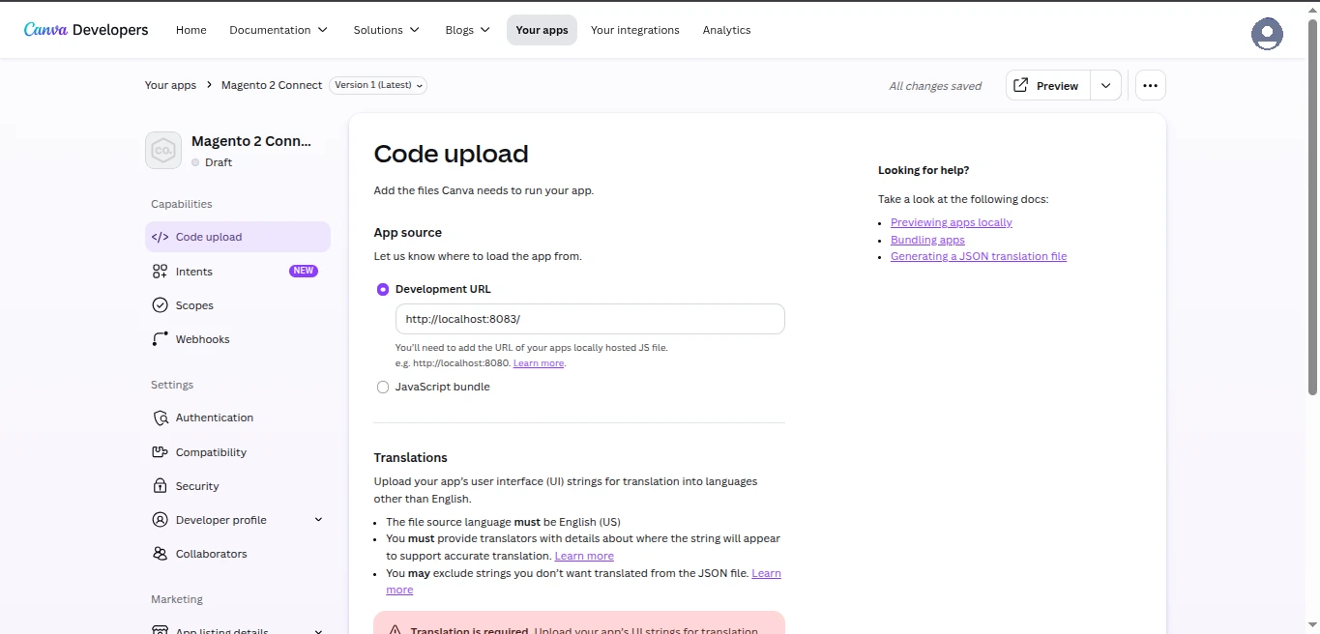Image resolution: width=1320 pixels, height=634 pixels.
Task: Click the All changes saved text
Action: pyautogui.click(x=935, y=86)
